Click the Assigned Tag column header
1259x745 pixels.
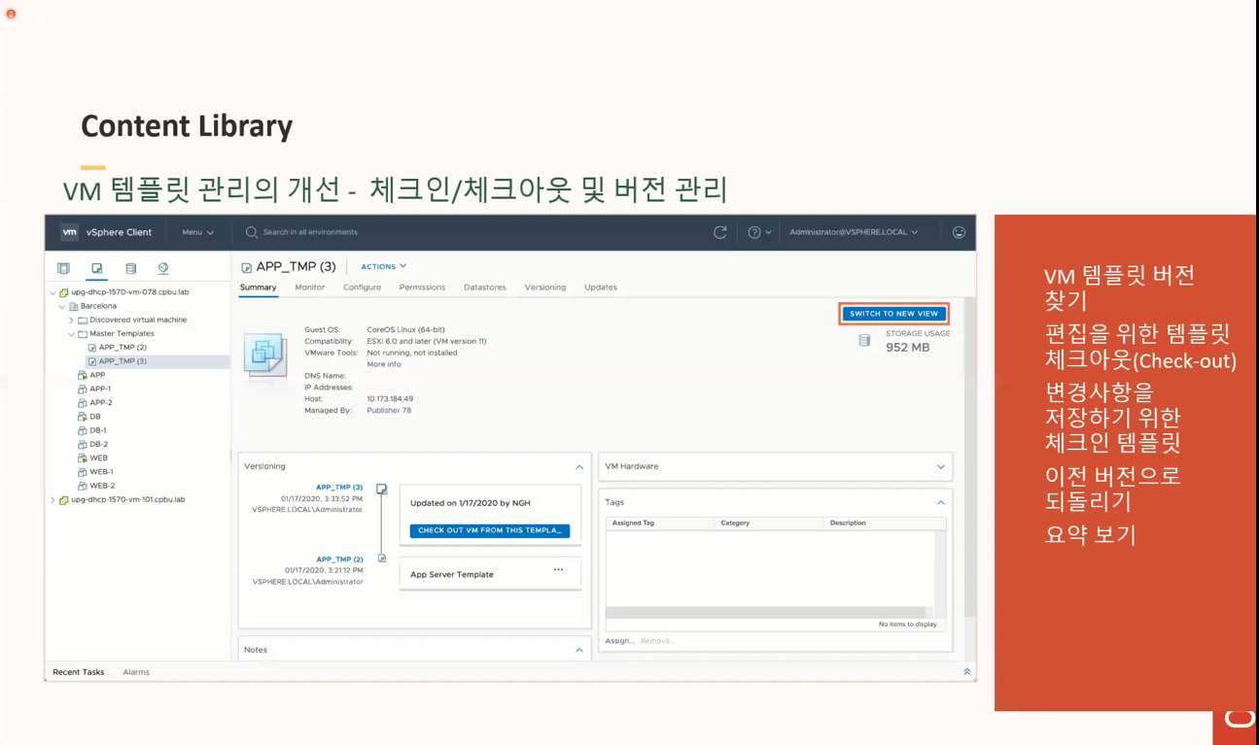[633, 523]
